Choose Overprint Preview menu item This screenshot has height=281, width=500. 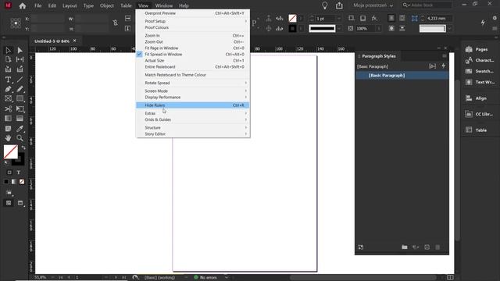(193, 13)
